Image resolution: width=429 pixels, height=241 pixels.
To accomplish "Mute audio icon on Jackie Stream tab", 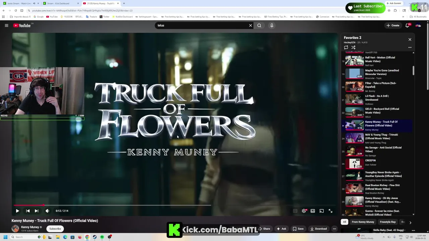I will (34, 3).
